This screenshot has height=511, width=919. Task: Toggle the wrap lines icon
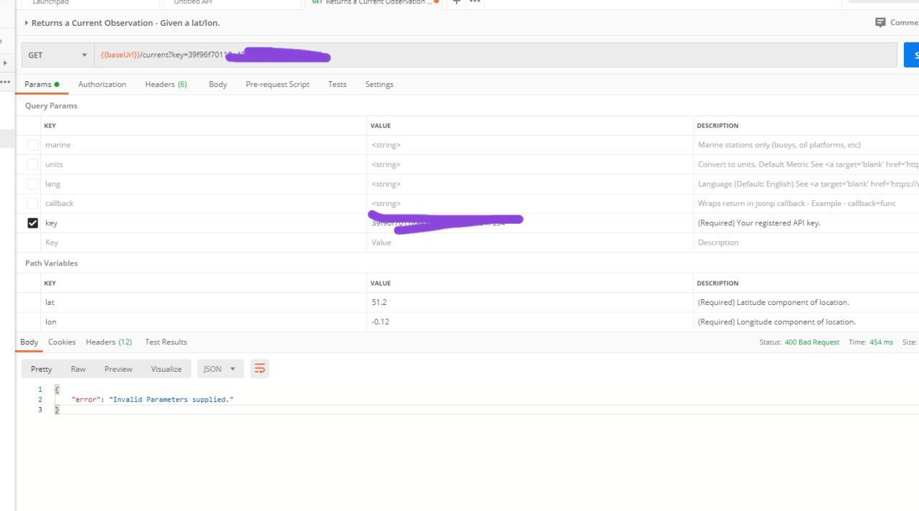click(x=260, y=369)
